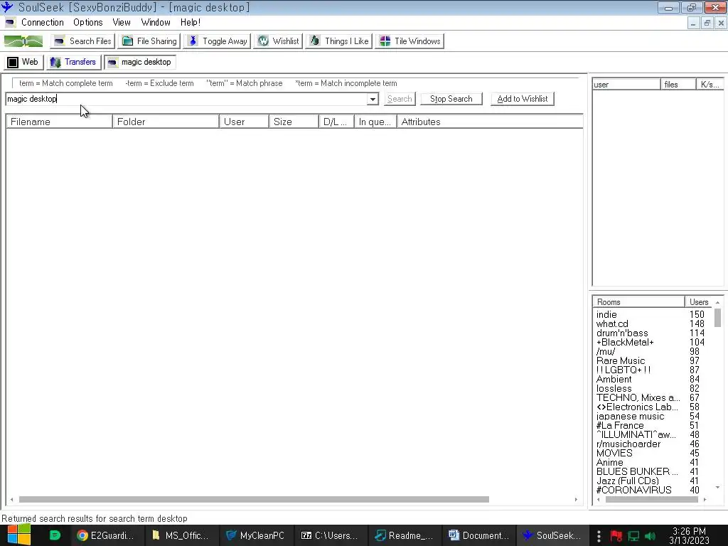Image resolution: width=728 pixels, height=546 pixels.
Task: Click the files column header in user list
Action: pyautogui.click(x=678, y=84)
